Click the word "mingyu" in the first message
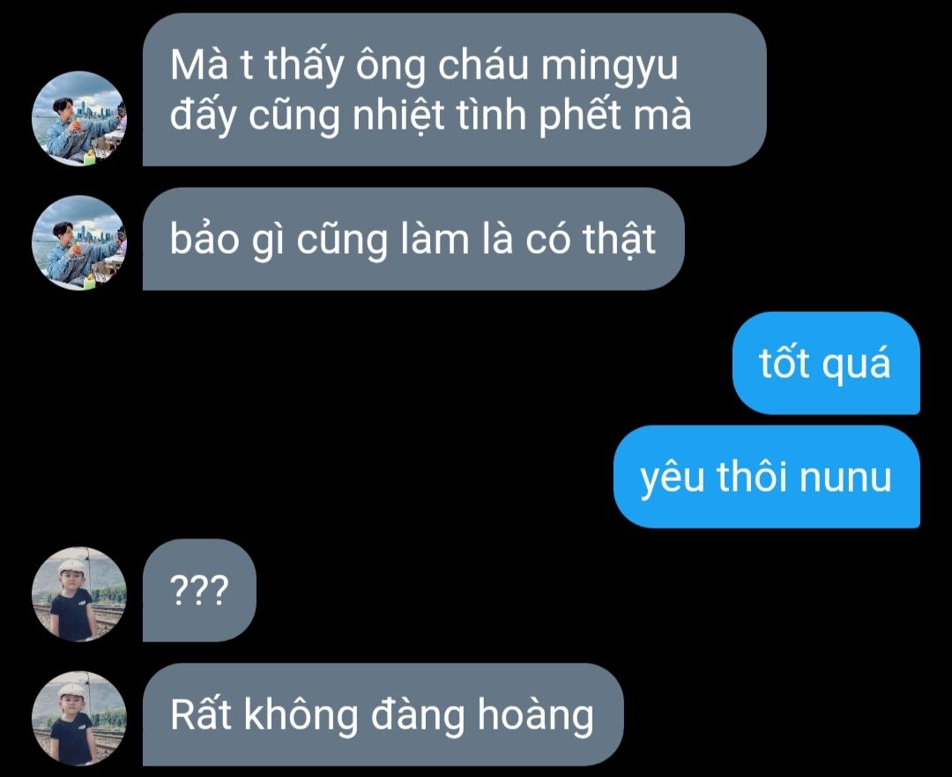 point(609,66)
